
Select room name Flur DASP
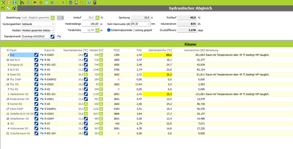[15, 79]
